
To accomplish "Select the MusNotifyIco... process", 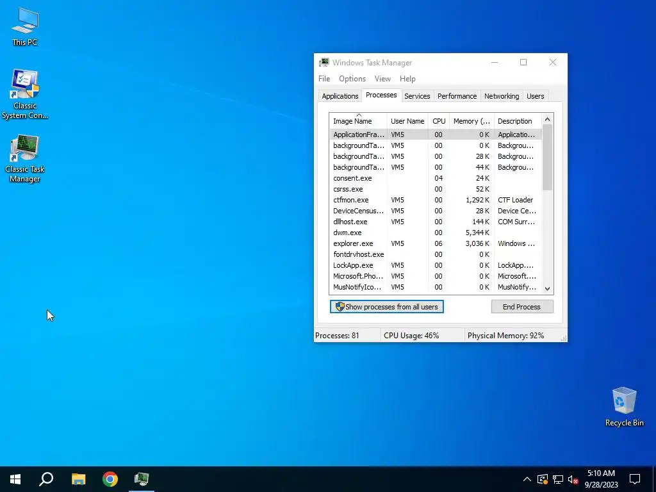I will pyautogui.click(x=435, y=287).
